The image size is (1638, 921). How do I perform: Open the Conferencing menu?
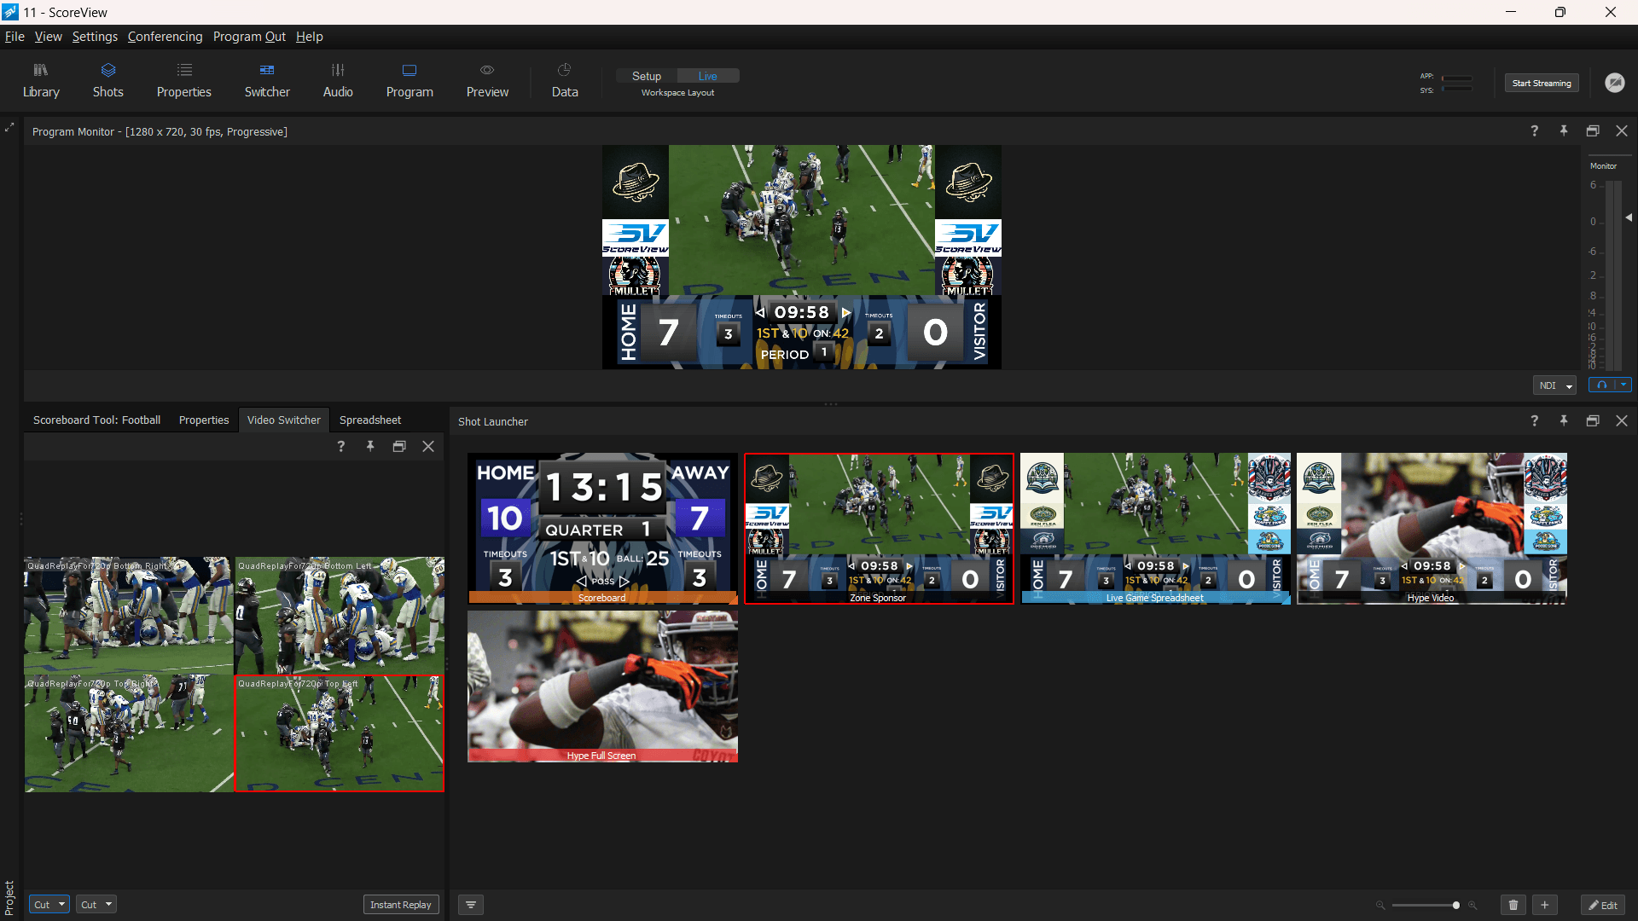point(165,37)
